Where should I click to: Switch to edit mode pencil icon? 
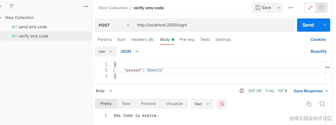pos(310,8)
